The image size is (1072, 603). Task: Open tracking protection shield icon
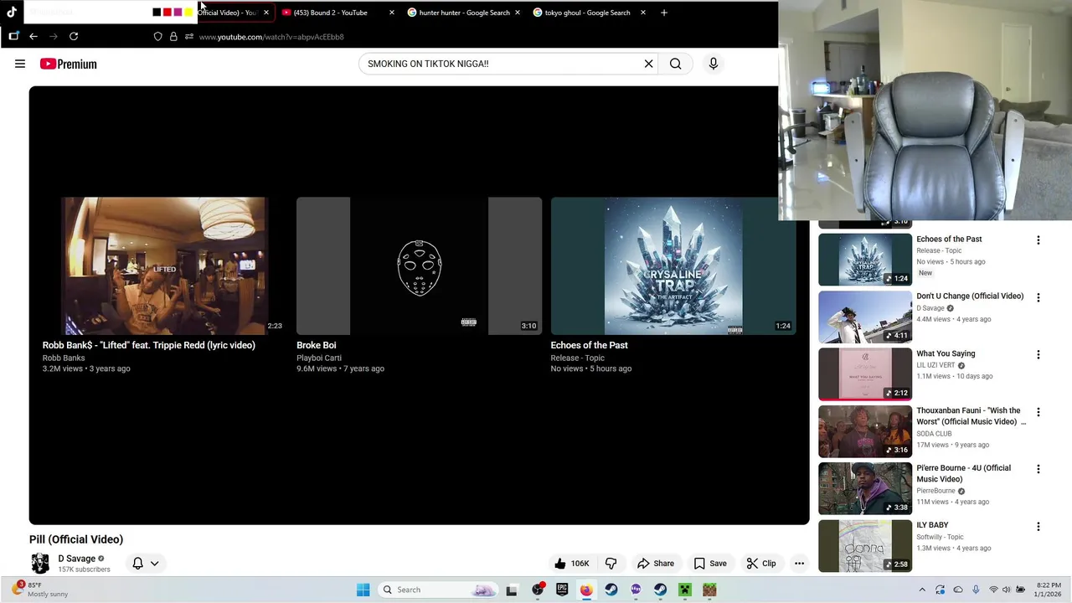pyautogui.click(x=157, y=37)
